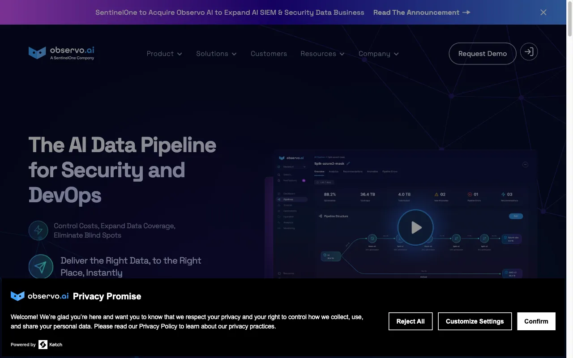Open the Read The Announcement link
This screenshot has height=358, width=573.
[422, 13]
